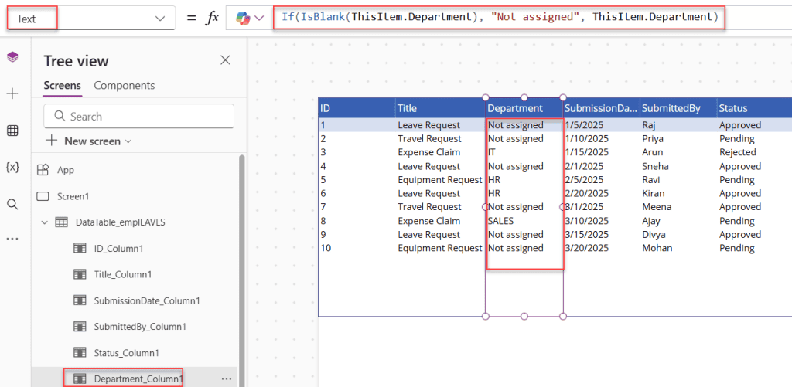Click the Screen1 screen icon
The height and width of the screenshot is (387, 792).
point(43,196)
